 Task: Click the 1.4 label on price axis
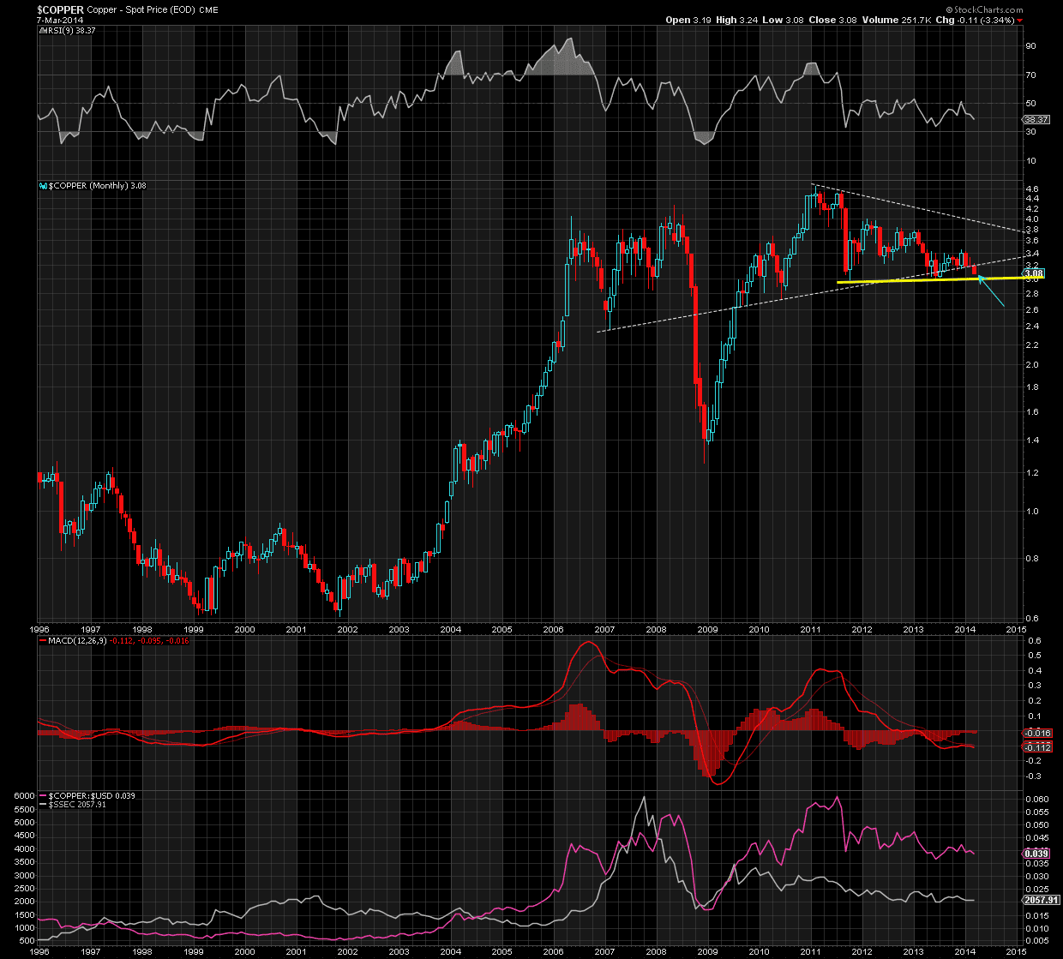click(x=1032, y=440)
